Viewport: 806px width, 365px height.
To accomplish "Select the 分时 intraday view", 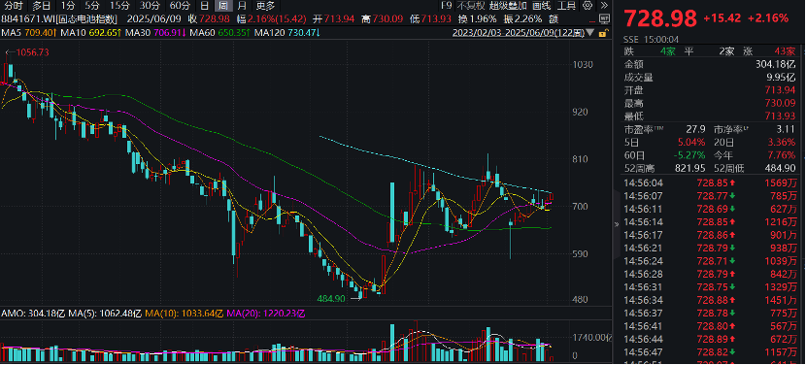I will coord(13,6).
